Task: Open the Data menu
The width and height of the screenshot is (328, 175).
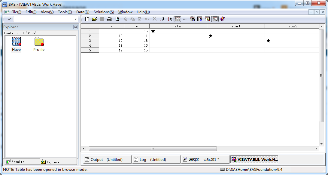Action: point(83,12)
